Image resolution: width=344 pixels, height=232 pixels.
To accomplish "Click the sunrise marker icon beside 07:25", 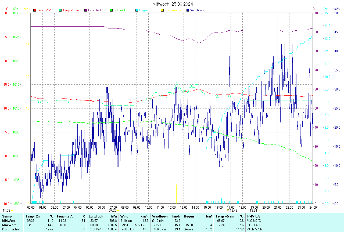I will click(118, 211).
